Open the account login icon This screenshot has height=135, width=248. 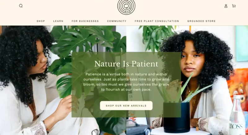(226, 6)
